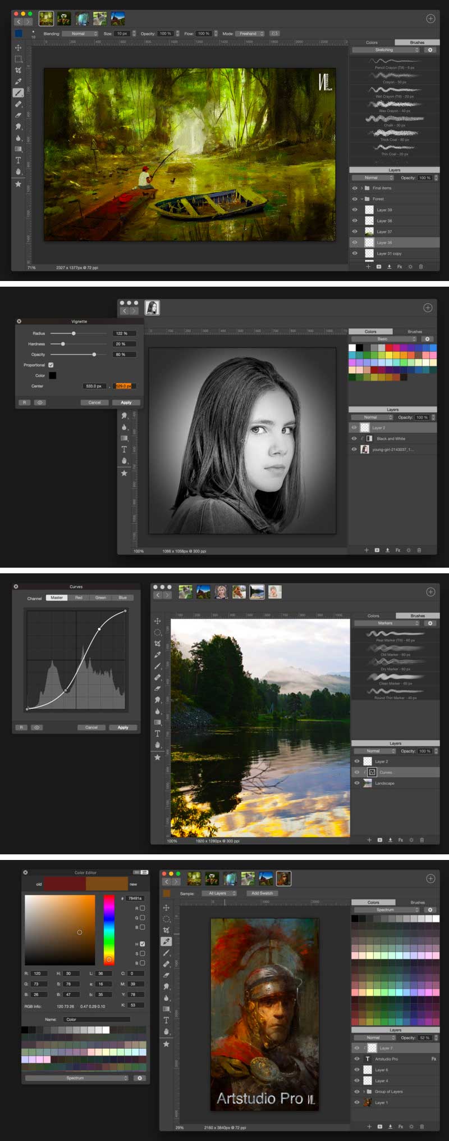Screen dimensions: 449x1141
Task: Switch to the Red channel tab in Curves
Action: (x=79, y=597)
